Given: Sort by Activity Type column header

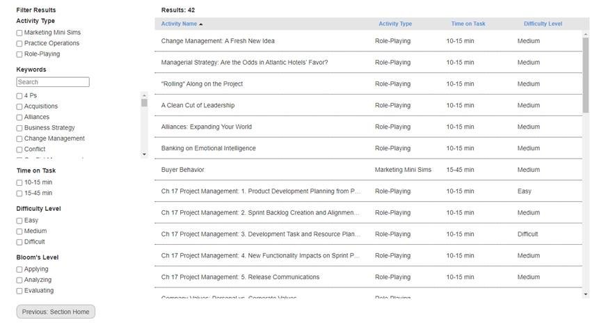Looking at the screenshot, I should (395, 24).
